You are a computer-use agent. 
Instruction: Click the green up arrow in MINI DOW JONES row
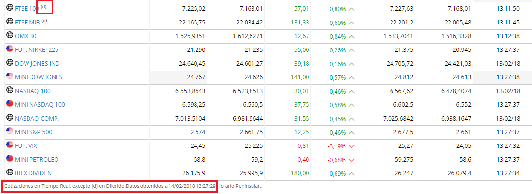351,78
